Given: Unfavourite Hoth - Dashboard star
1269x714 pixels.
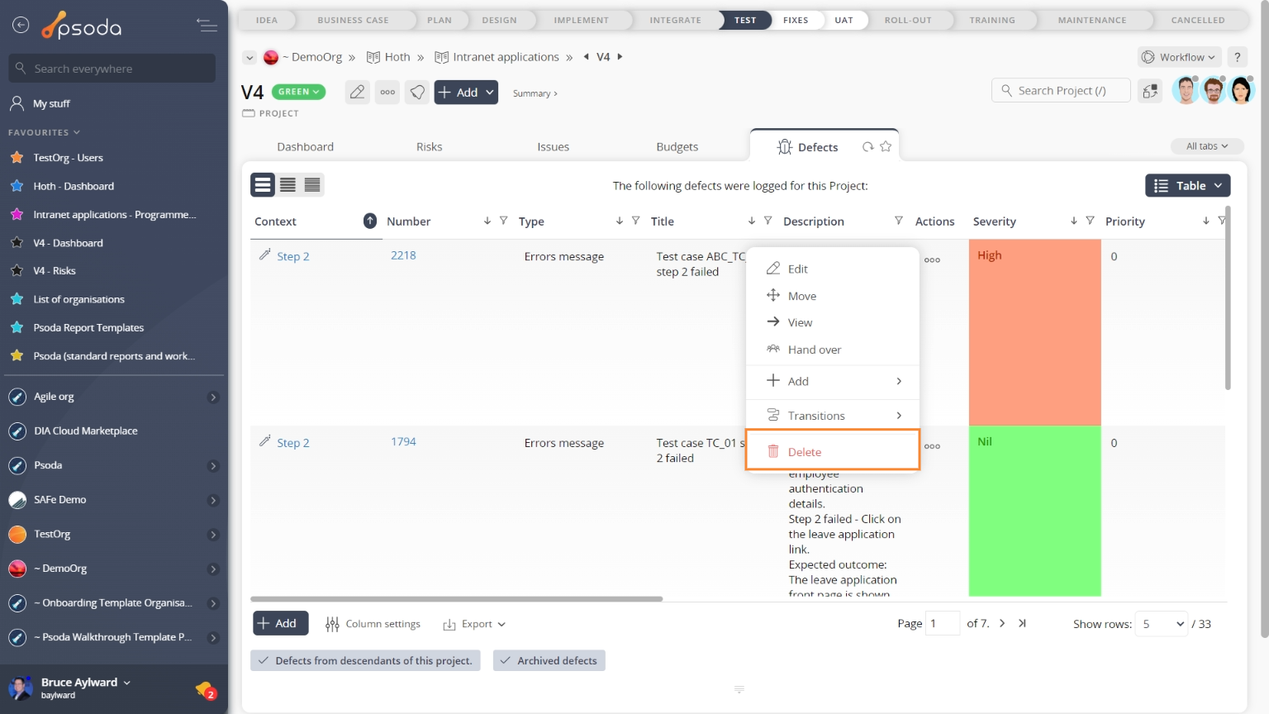Looking at the screenshot, I should pos(17,186).
